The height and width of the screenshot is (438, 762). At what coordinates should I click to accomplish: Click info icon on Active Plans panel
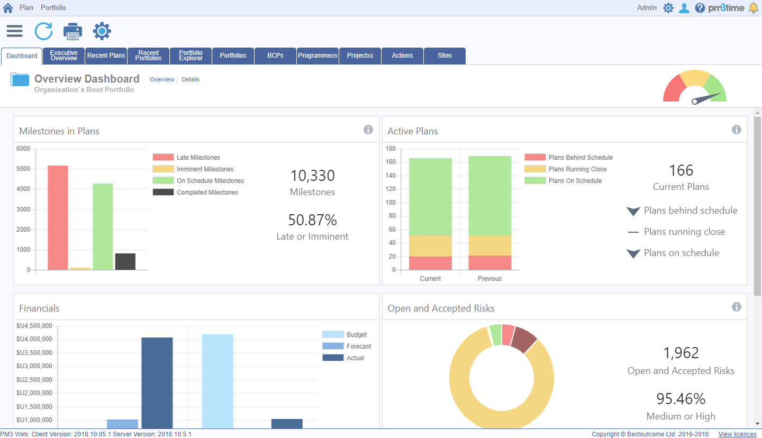[737, 130]
